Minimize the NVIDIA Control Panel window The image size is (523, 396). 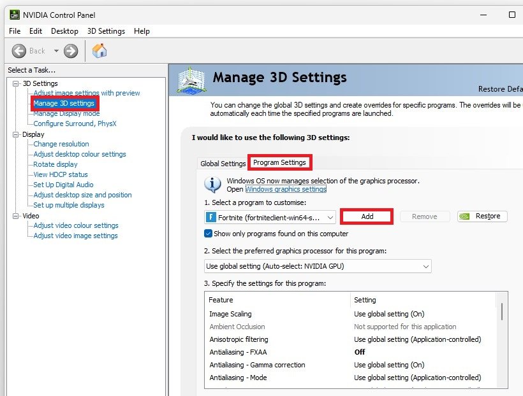coord(483,15)
